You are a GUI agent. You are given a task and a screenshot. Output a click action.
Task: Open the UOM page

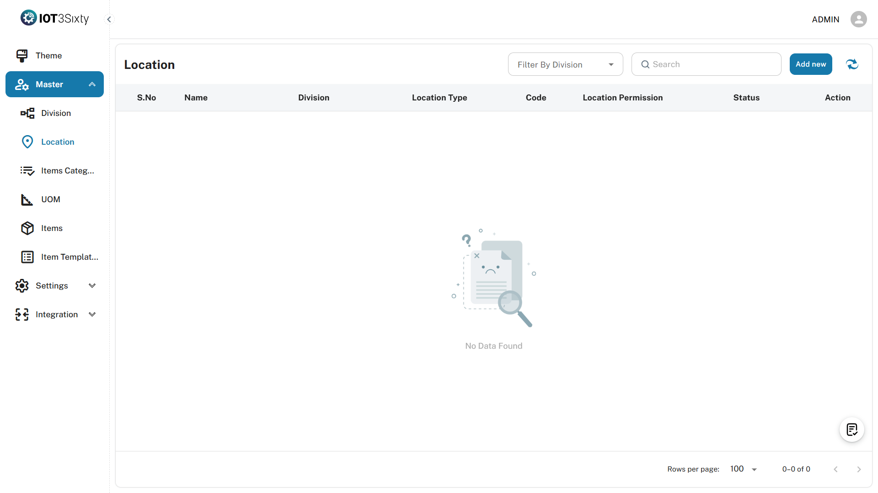click(x=50, y=199)
